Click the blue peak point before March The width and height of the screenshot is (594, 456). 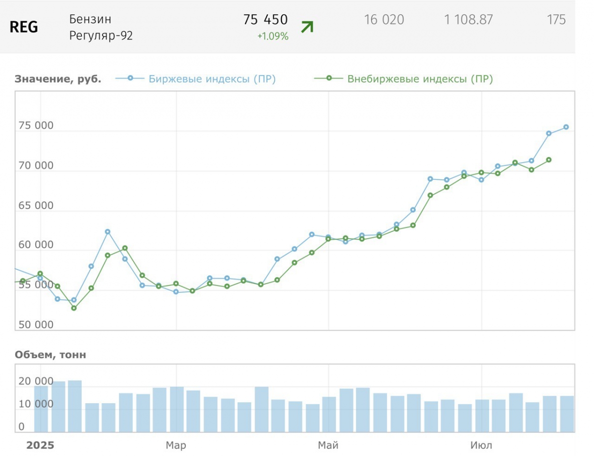[x=107, y=232]
